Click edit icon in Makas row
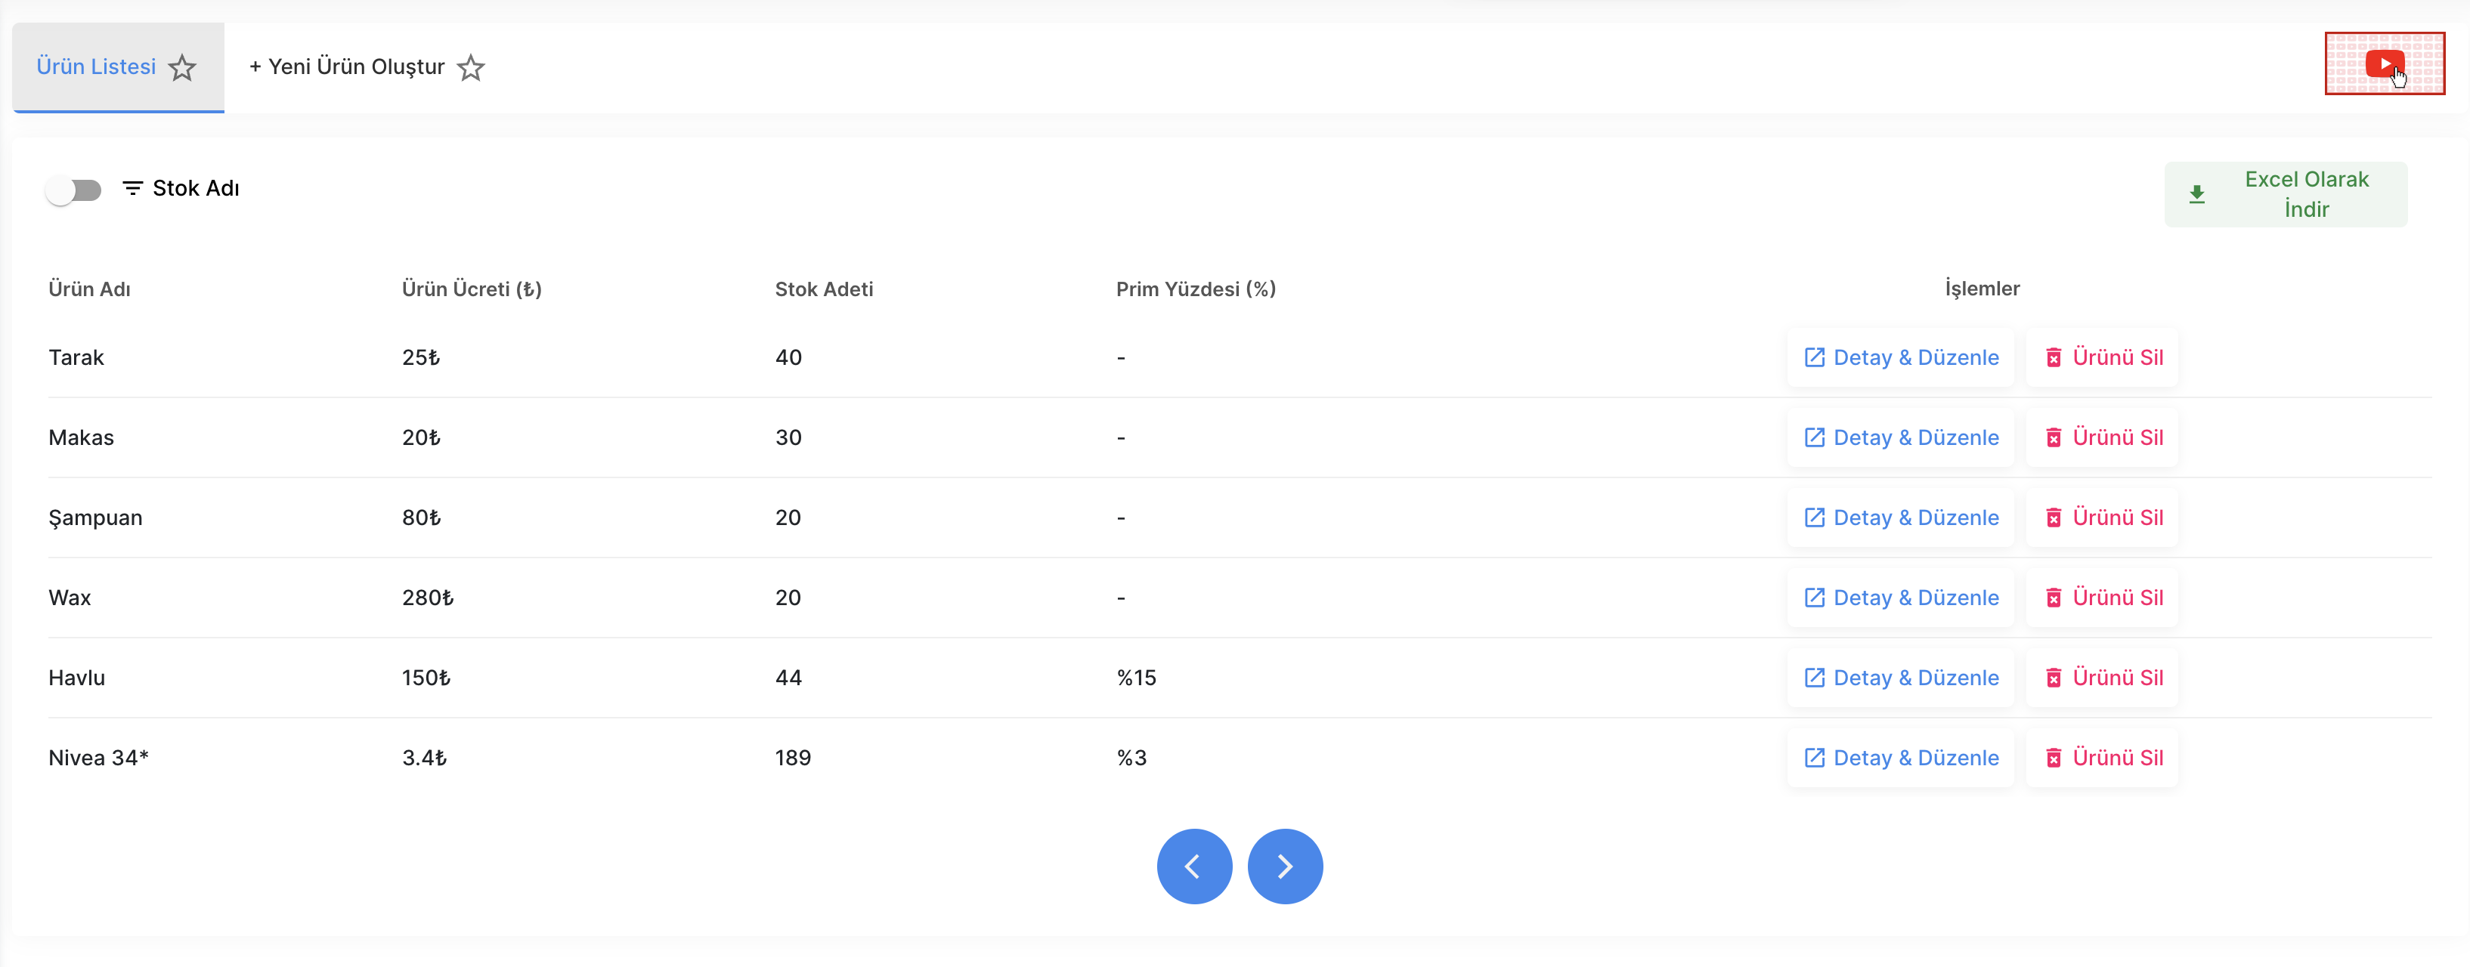Image resolution: width=2470 pixels, height=967 pixels. pos(1814,438)
